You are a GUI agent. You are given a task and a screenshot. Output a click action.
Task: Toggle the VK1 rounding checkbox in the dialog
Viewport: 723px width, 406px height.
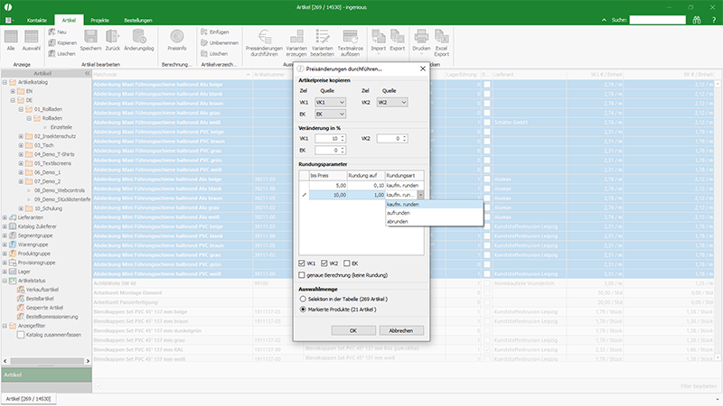[x=302, y=263]
